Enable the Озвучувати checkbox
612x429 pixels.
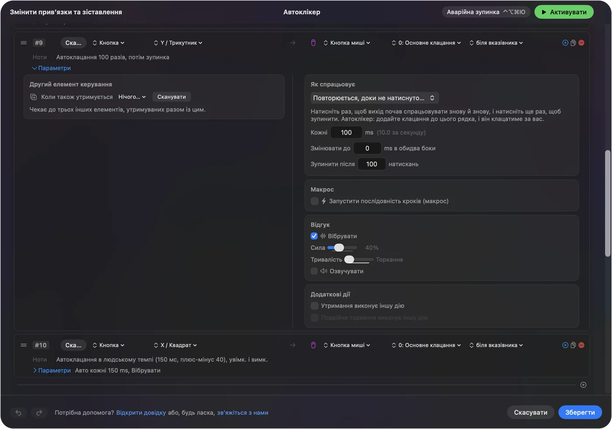(314, 271)
